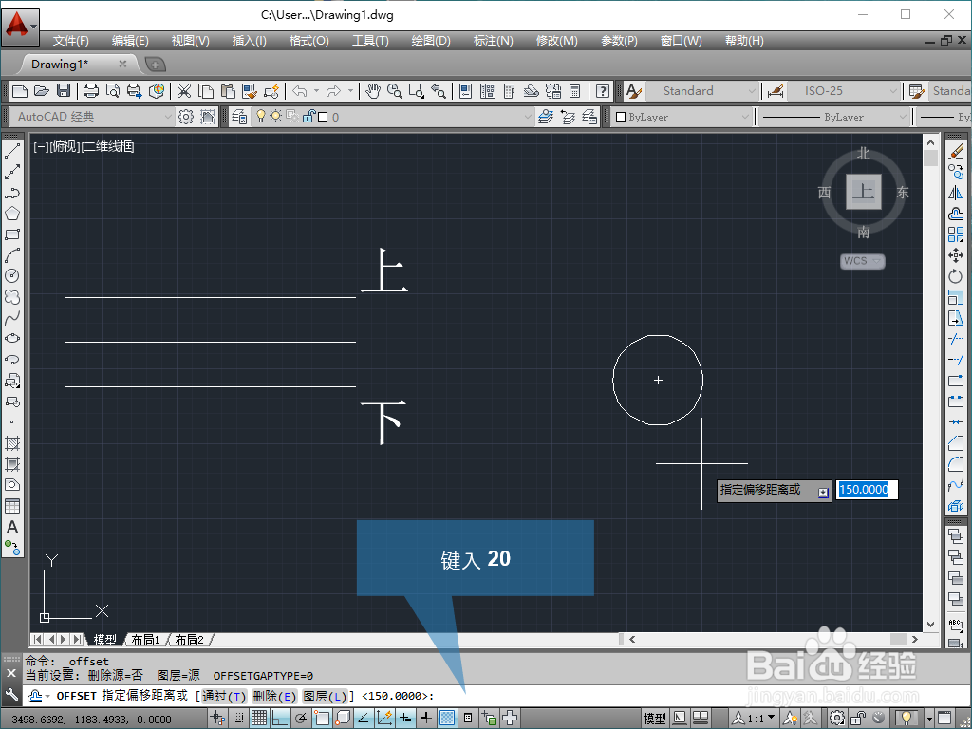Click the offset distance input showing 150.0000
Viewport: 972px width, 729px height.
tap(865, 490)
